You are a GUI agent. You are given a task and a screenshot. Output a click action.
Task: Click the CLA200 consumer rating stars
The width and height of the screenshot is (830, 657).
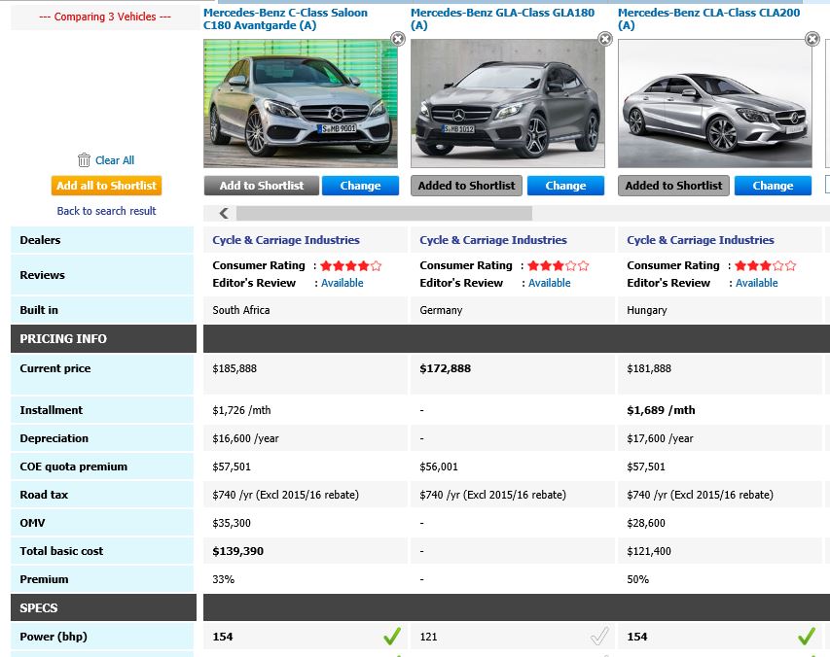[x=766, y=266]
